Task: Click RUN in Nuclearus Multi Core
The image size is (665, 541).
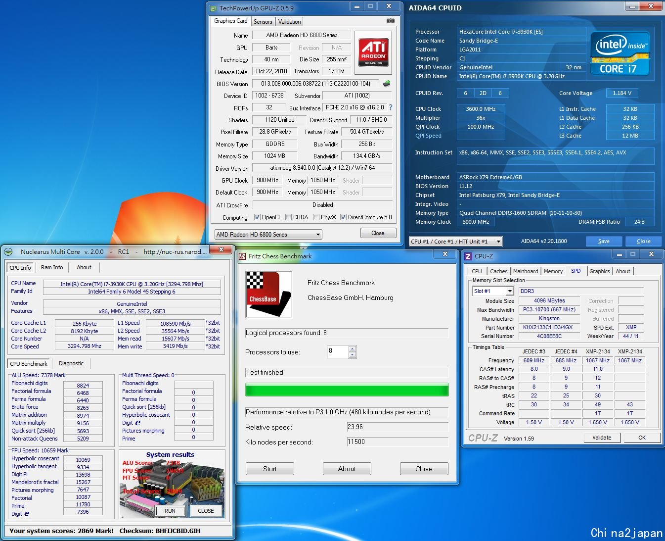Action: tap(170, 511)
